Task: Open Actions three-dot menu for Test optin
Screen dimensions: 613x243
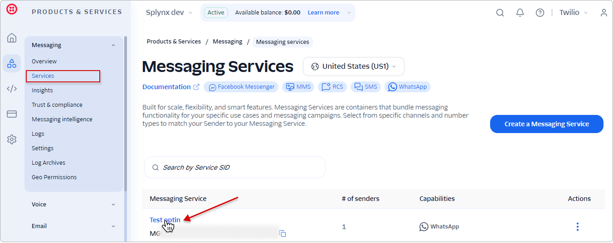Action: click(x=577, y=227)
